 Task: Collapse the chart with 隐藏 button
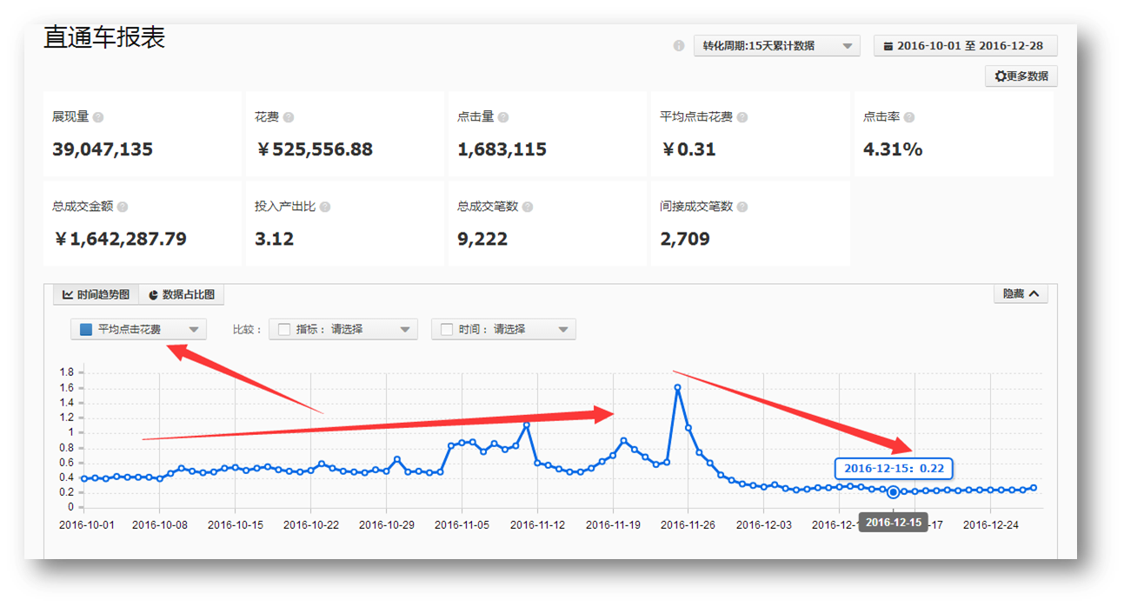point(1021,294)
